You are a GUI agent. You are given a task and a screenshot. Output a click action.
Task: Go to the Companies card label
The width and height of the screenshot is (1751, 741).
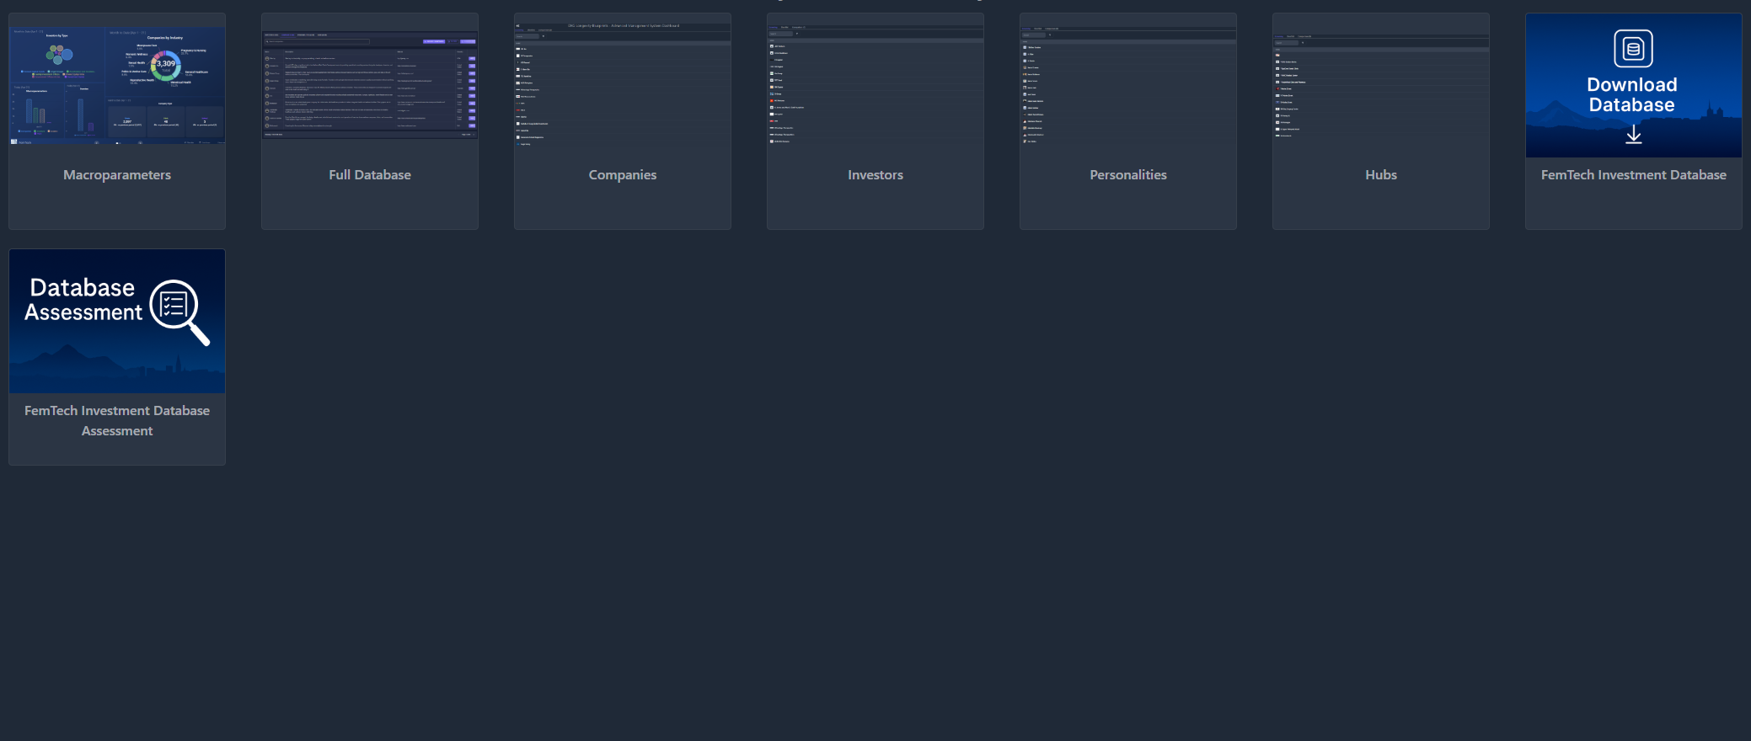(623, 175)
